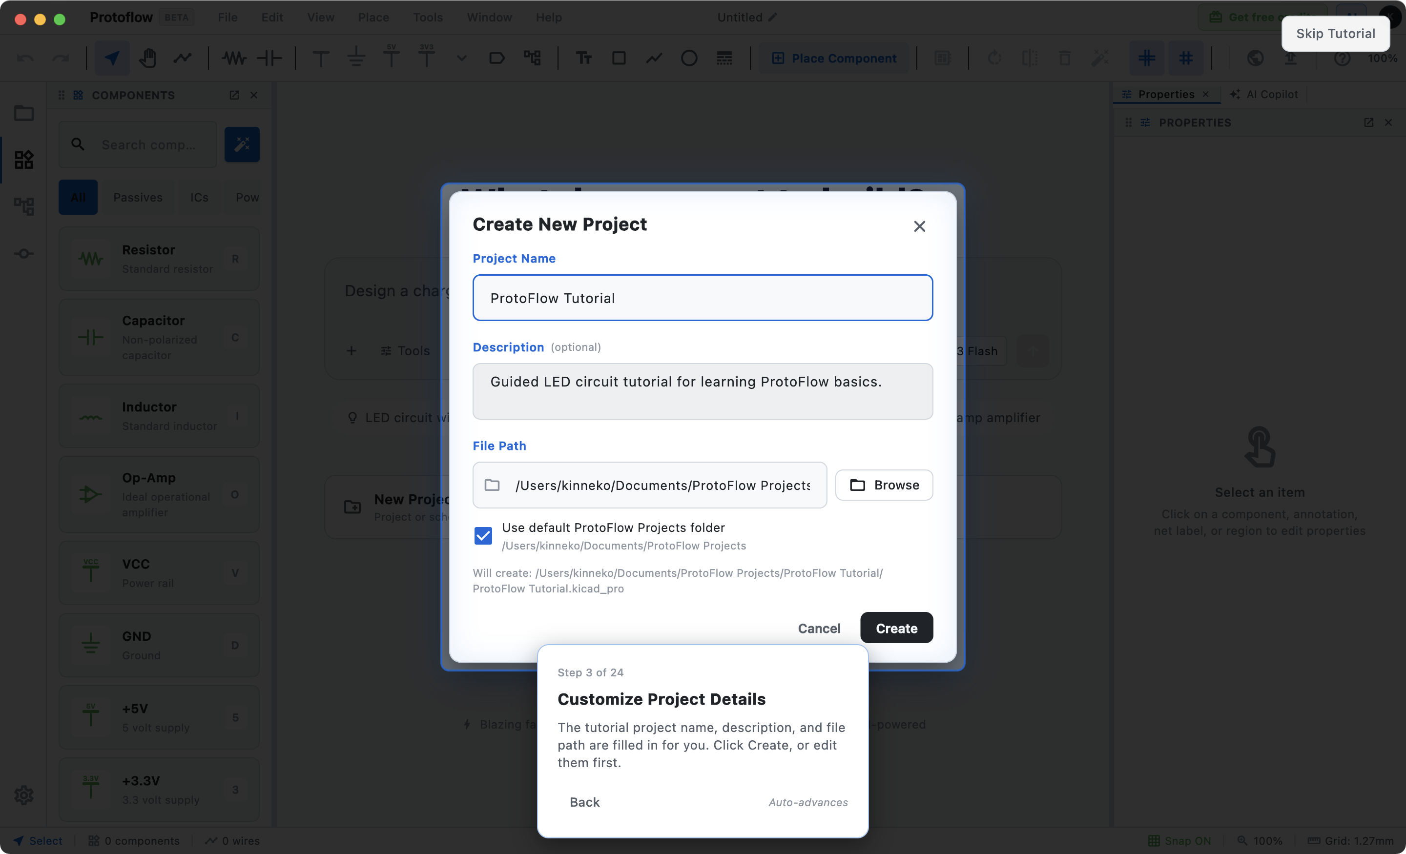Toggle the hash grid button in toolbar
Image resolution: width=1406 pixels, height=854 pixels.
point(1186,58)
